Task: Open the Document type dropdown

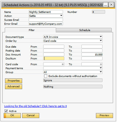Action: click(x=101, y=37)
